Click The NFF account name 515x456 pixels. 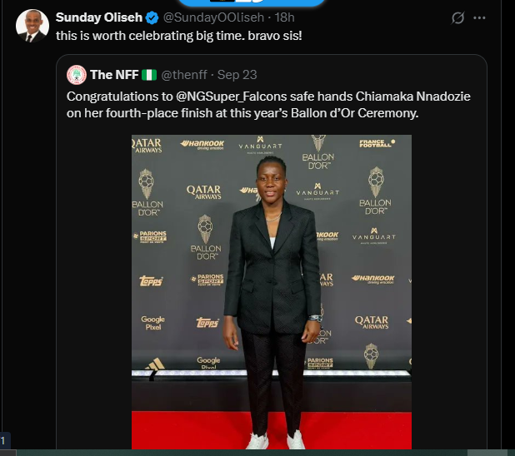pos(114,75)
